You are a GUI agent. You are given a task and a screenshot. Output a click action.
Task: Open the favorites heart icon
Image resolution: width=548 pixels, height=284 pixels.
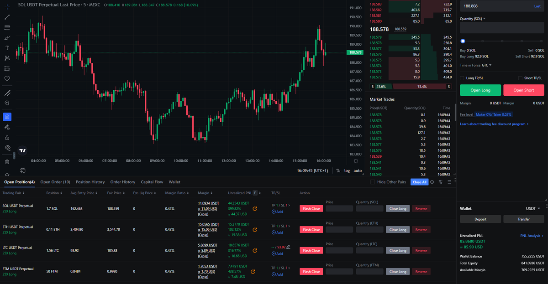[7, 78]
